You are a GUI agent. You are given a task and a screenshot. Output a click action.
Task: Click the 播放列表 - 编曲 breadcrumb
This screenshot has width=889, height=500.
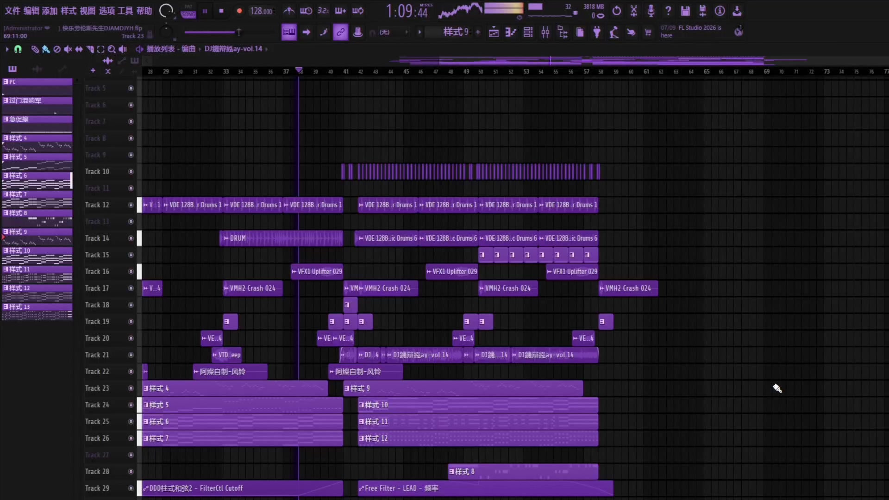click(x=171, y=49)
